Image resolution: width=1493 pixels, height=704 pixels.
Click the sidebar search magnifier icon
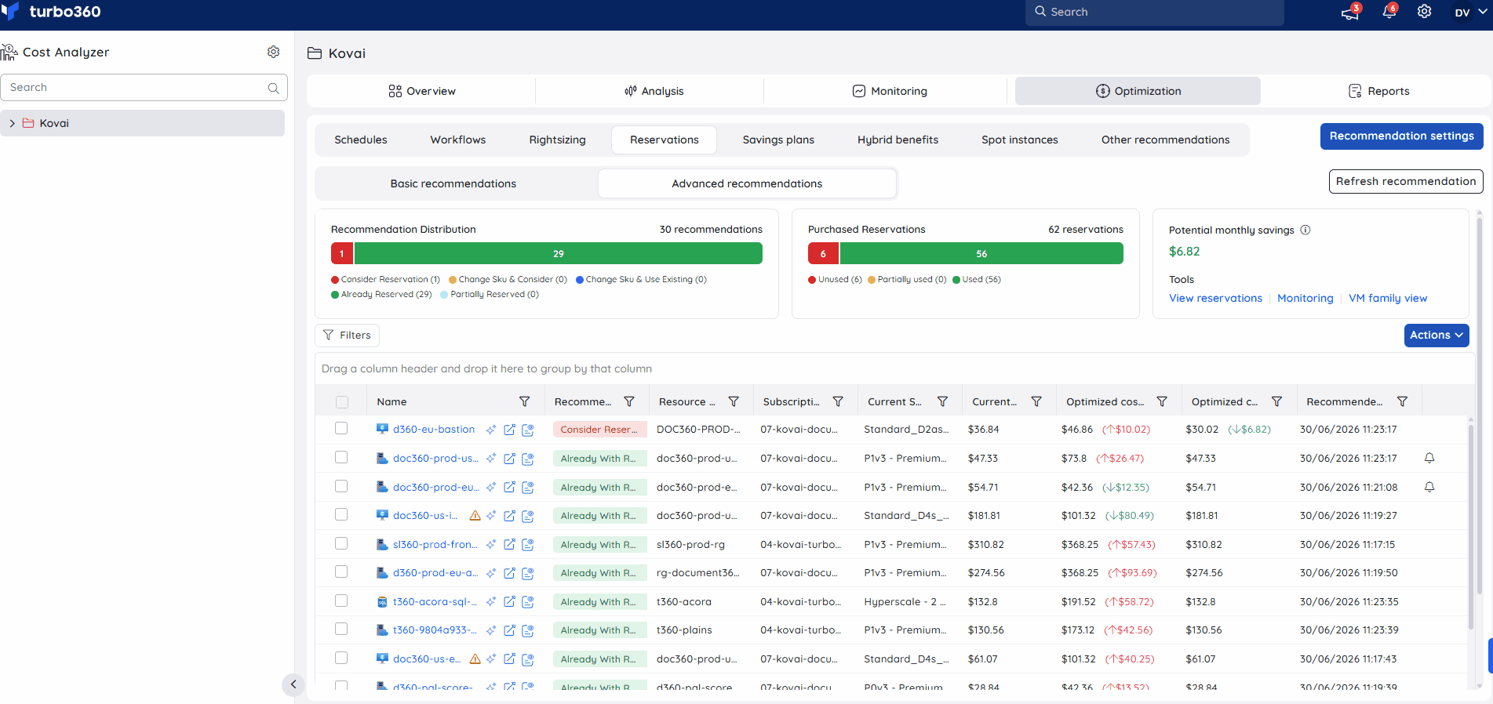(x=273, y=88)
